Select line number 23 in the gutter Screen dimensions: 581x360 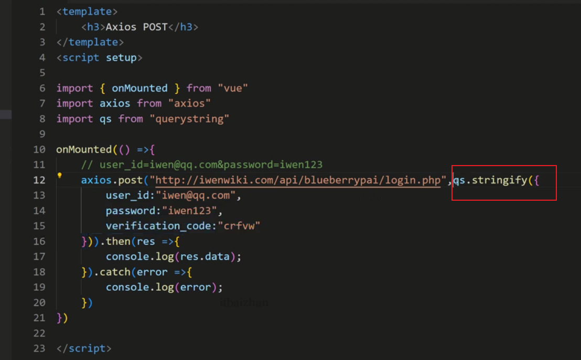[39, 348]
